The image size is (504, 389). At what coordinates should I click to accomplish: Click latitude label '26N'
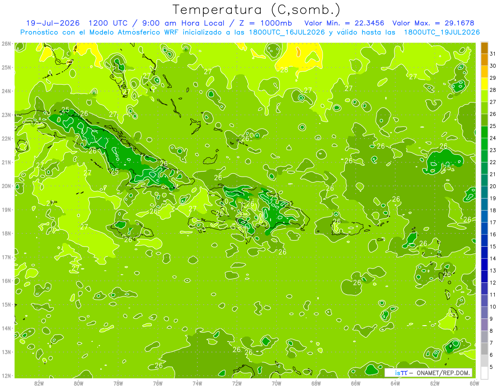6,44
